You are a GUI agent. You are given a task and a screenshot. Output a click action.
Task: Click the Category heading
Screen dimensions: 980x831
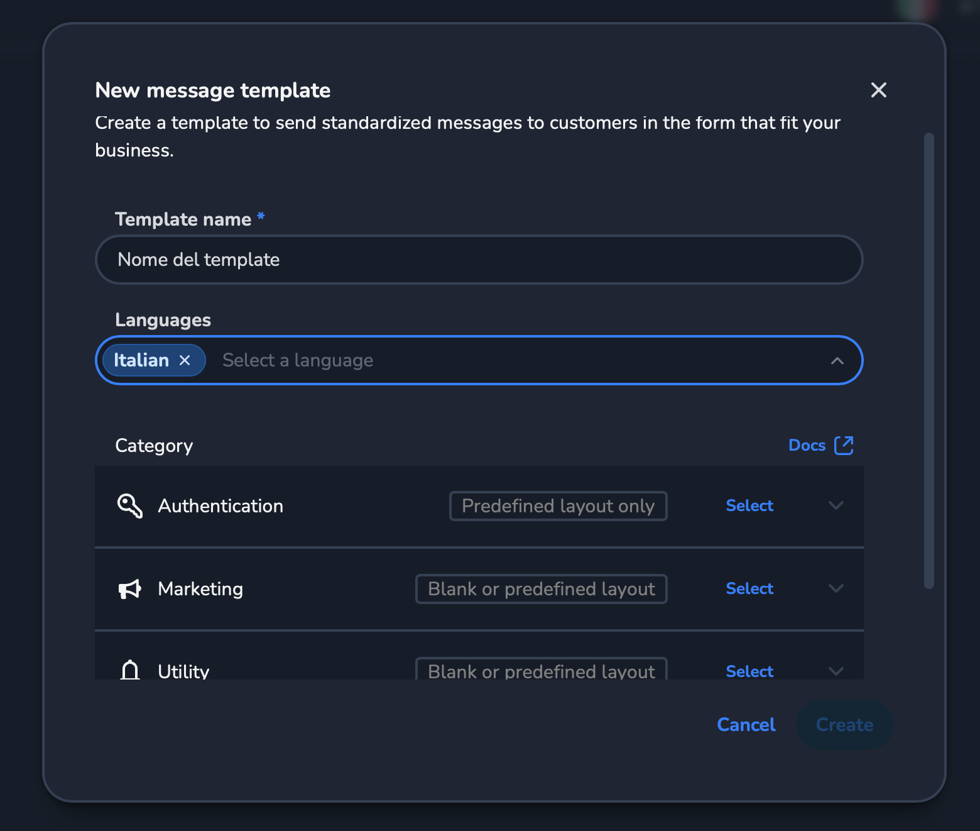click(154, 446)
